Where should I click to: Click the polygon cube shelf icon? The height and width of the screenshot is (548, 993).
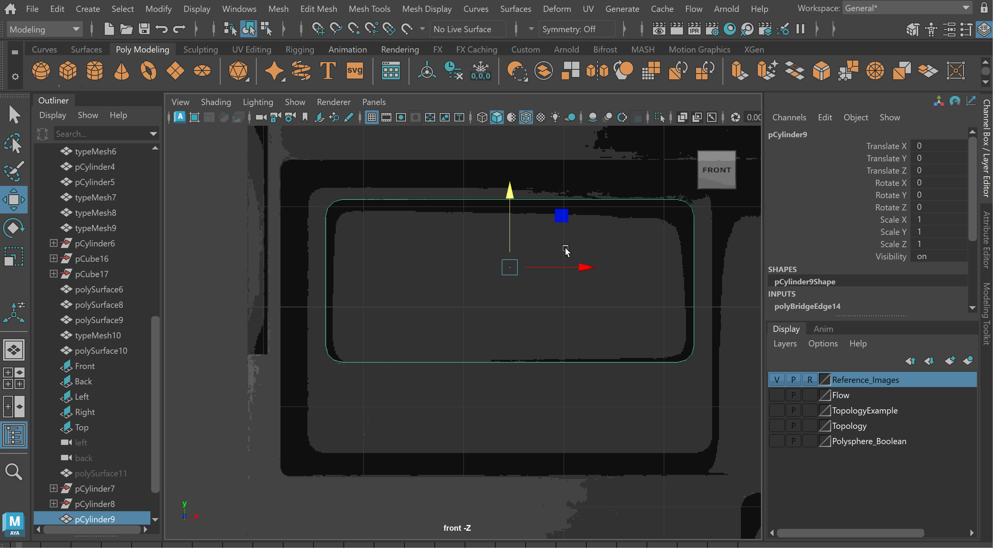(x=68, y=71)
